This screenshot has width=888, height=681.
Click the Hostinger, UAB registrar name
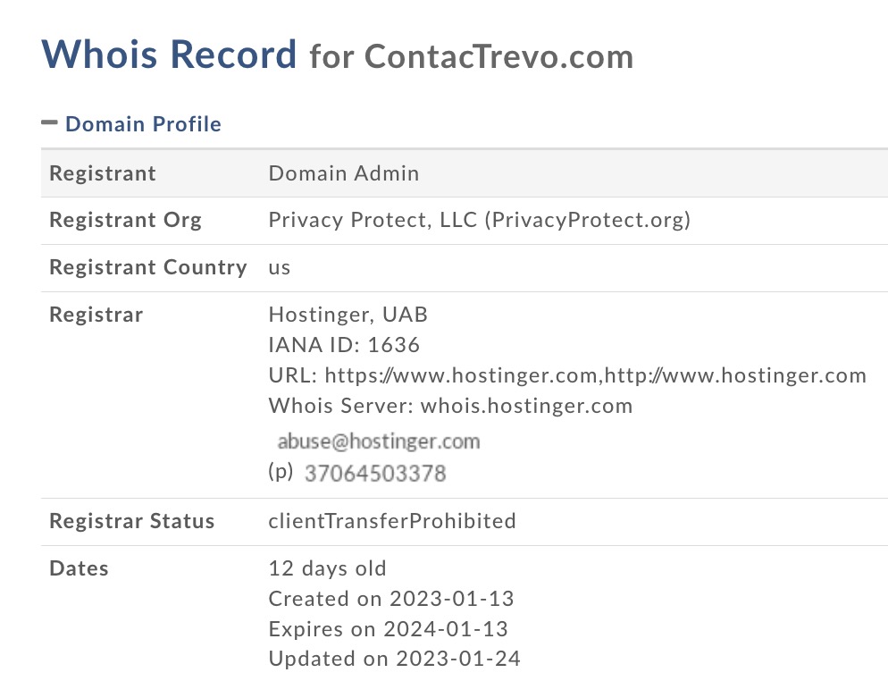point(348,315)
